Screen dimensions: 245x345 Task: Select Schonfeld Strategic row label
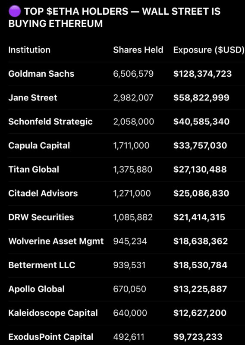tap(50, 122)
